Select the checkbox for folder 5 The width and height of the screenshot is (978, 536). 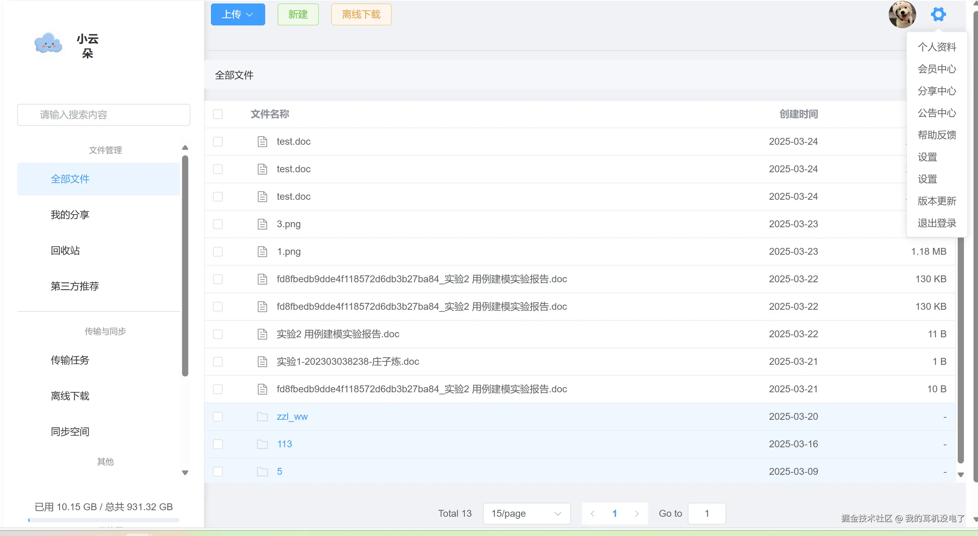218,472
